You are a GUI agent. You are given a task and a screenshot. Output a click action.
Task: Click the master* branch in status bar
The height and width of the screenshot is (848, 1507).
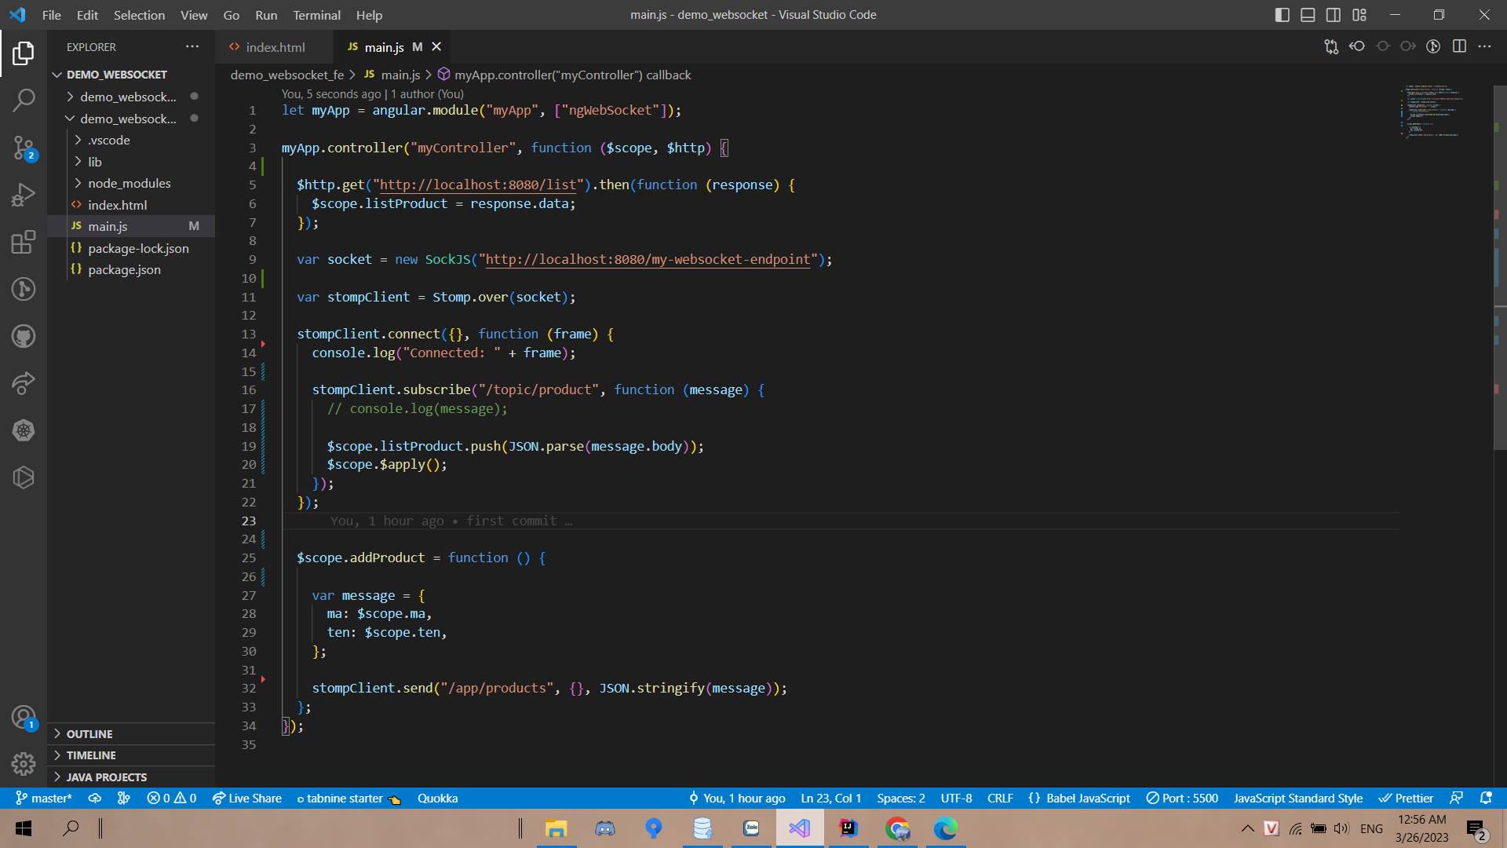tap(44, 798)
